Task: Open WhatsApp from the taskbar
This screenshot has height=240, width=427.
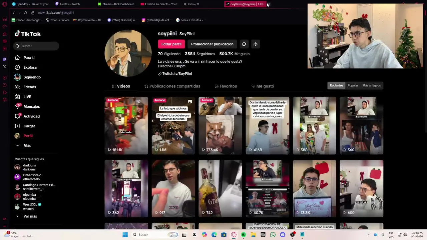Action: point(273,235)
